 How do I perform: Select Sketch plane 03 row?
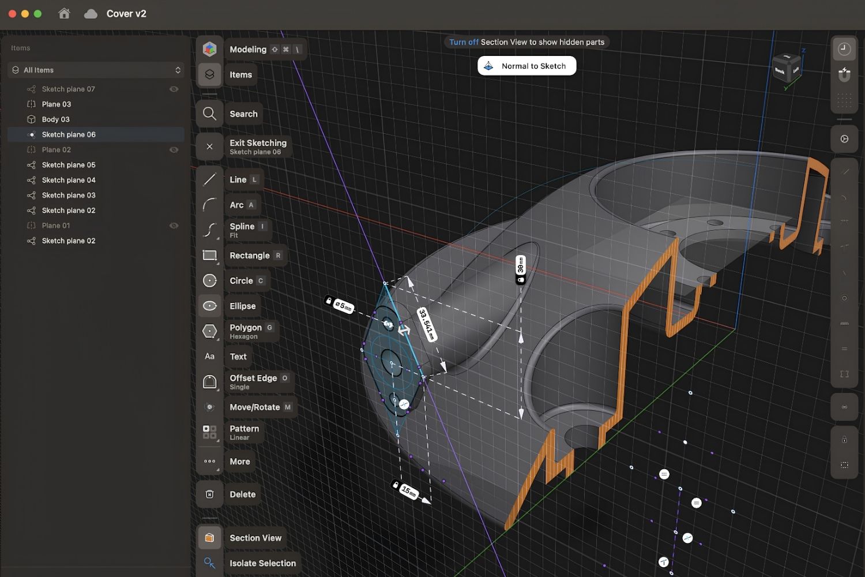click(96, 195)
